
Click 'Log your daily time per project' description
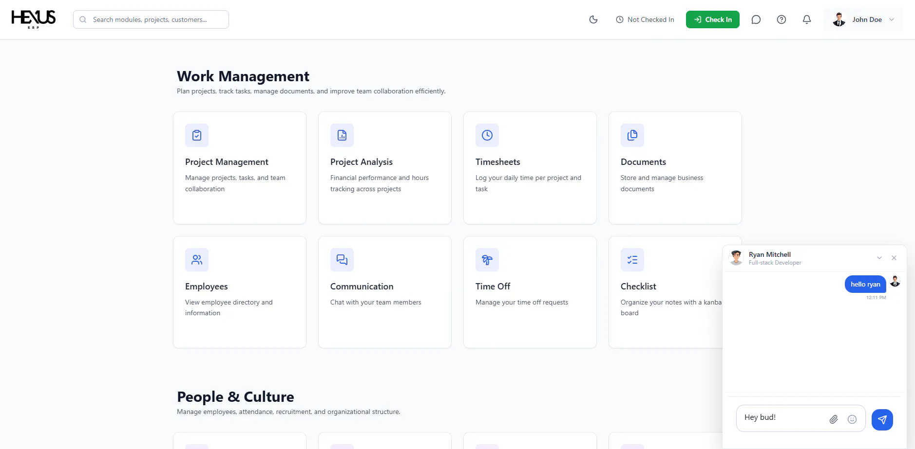(x=528, y=183)
